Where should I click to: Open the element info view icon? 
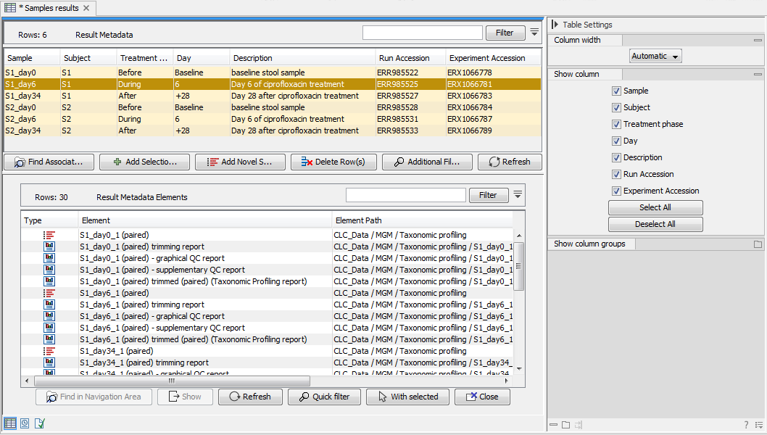coord(38,423)
